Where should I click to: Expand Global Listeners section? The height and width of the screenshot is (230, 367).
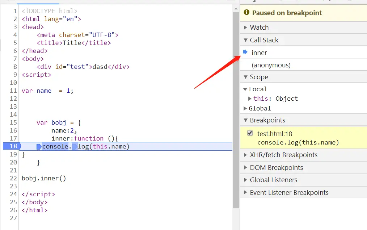245,180
